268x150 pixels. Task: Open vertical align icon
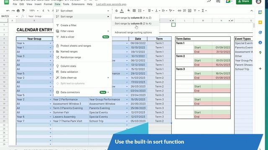point(156,11)
